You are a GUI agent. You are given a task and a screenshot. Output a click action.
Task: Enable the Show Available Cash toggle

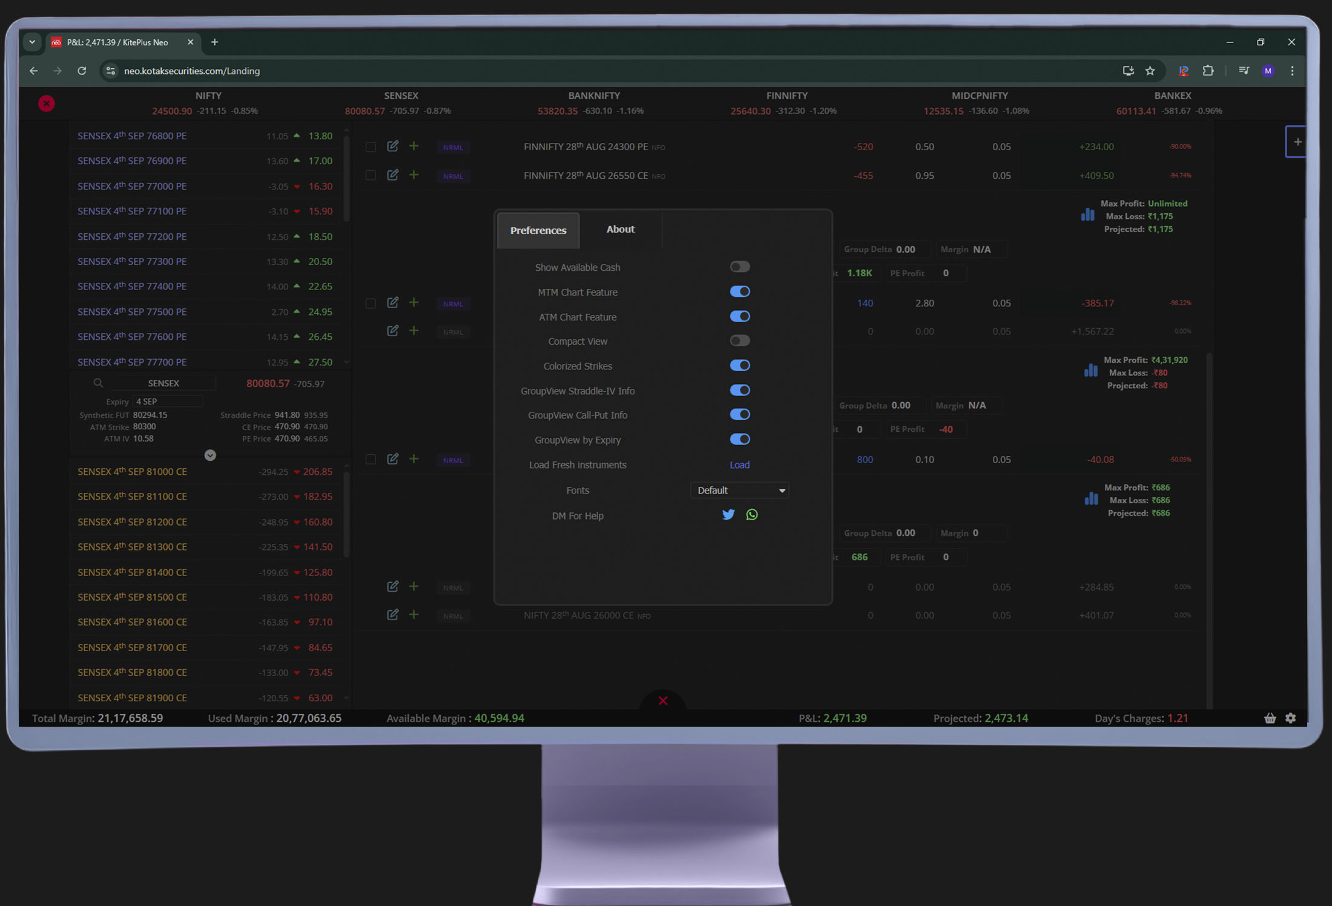point(739,267)
